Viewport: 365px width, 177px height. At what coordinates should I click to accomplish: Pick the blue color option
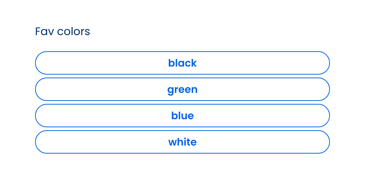click(x=182, y=116)
